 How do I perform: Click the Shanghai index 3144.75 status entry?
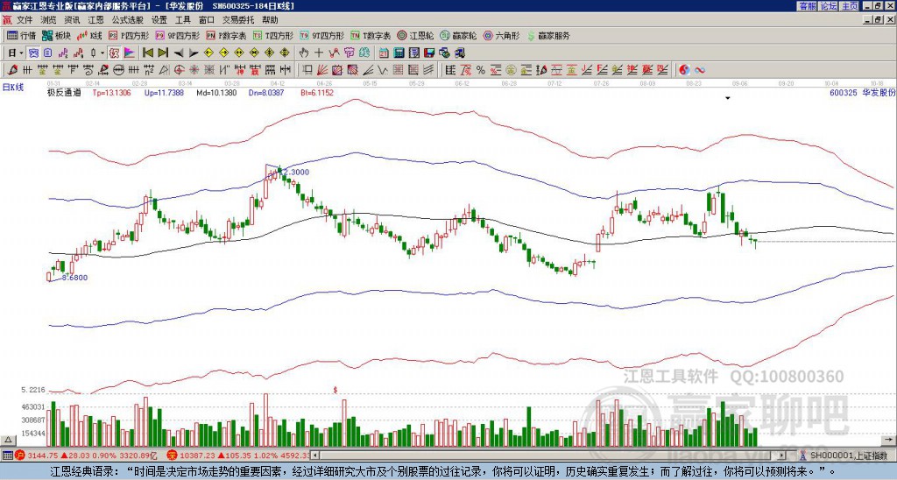[85, 455]
